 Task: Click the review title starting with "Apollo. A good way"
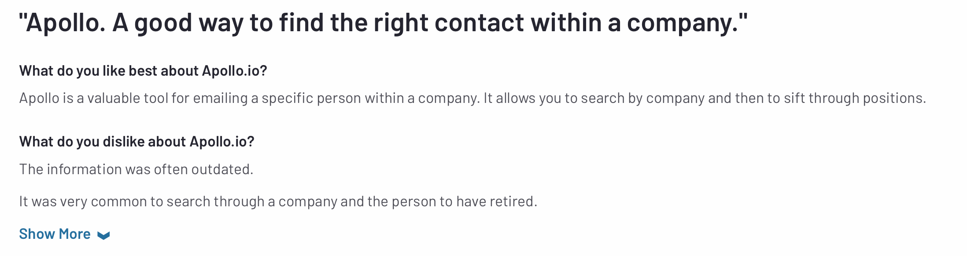coord(383,23)
